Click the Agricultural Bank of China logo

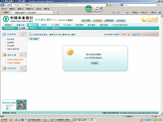(18, 19)
